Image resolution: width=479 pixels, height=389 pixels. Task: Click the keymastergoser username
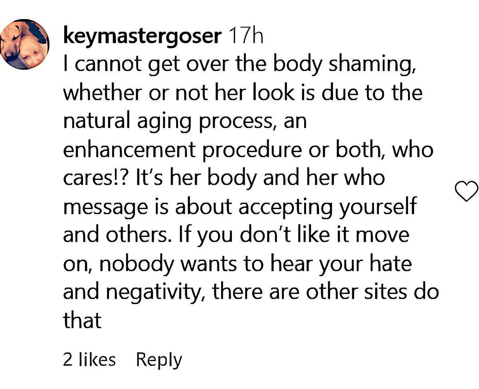[142, 37]
